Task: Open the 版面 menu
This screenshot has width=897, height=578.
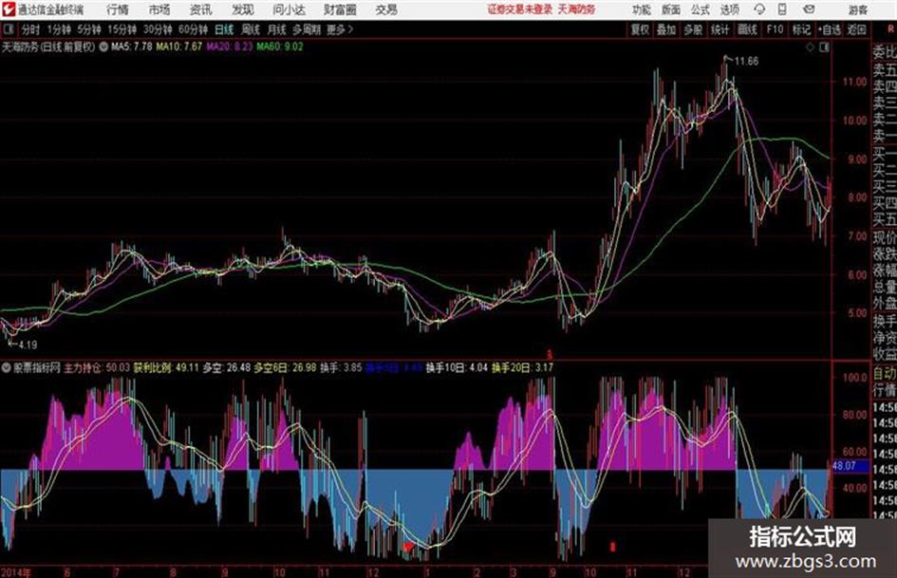Action: click(x=670, y=9)
